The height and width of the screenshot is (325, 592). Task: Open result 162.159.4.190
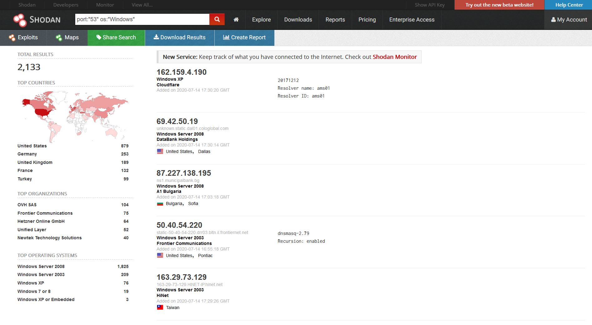(x=182, y=72)
